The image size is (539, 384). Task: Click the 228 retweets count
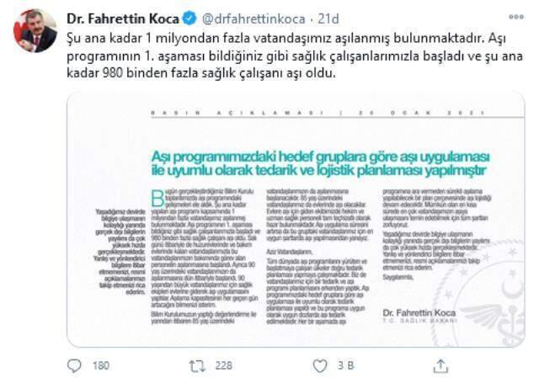(x=223, y=365)
